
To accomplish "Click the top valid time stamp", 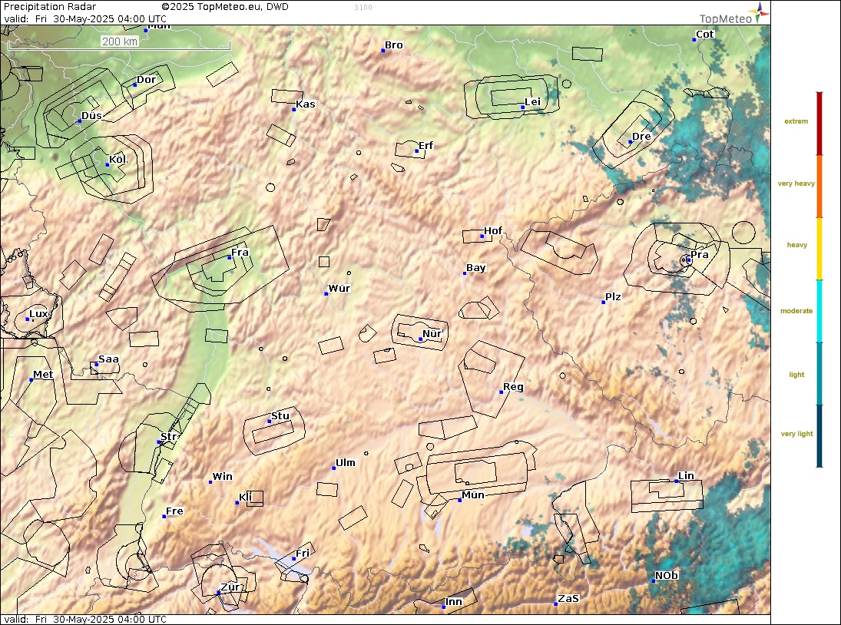I will click(x=84, y=18).
